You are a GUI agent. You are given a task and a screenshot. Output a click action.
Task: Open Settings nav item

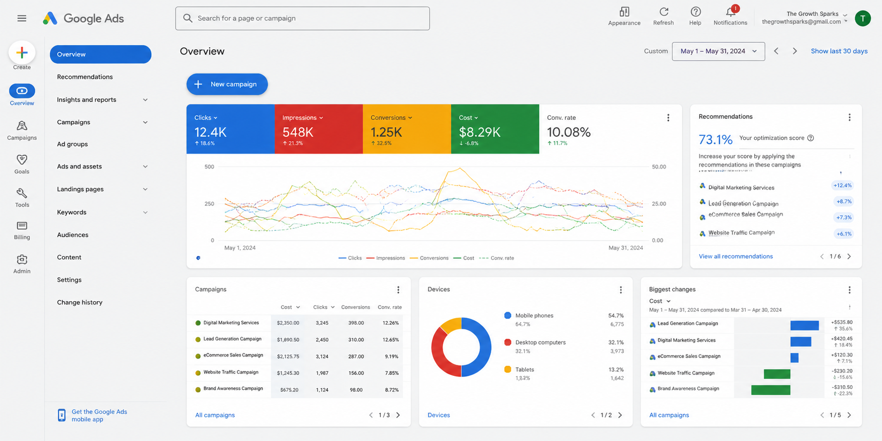(x=69, y=280)
